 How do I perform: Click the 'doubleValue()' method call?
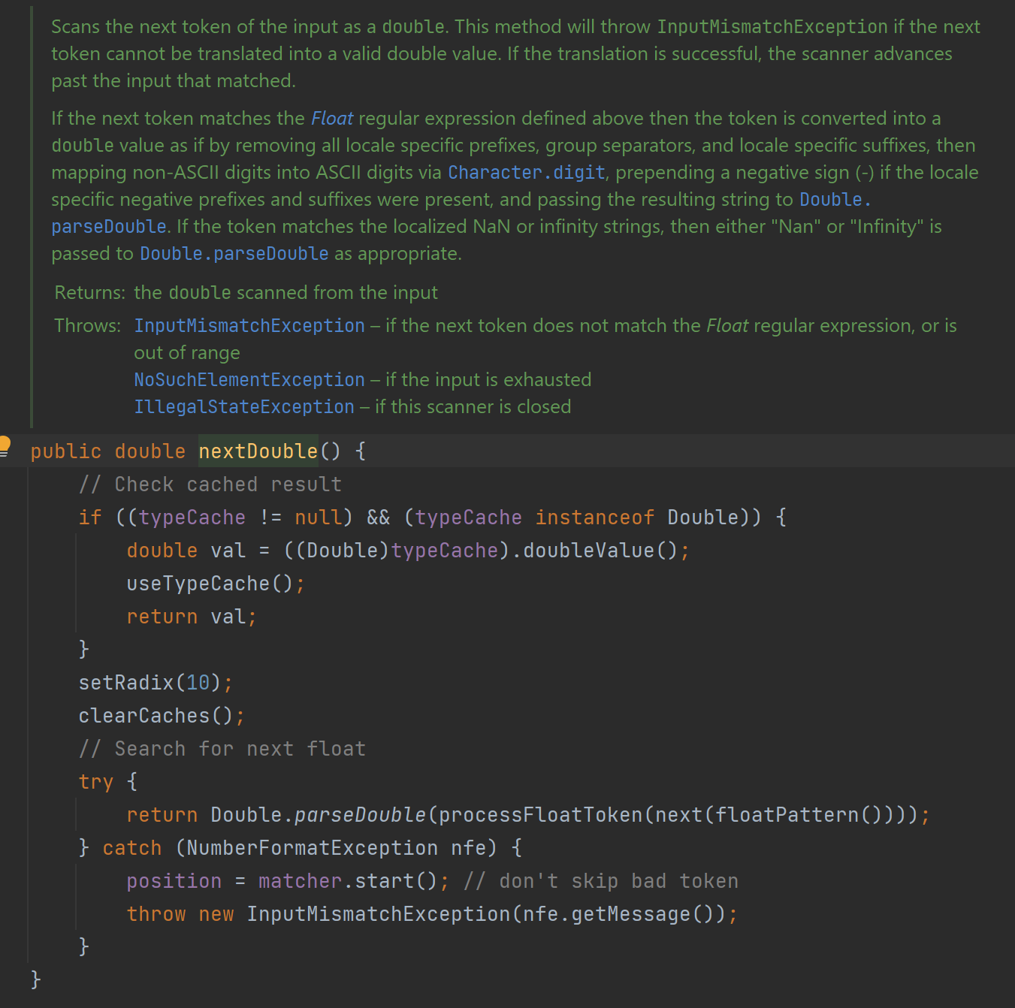[x=600, y=551]
